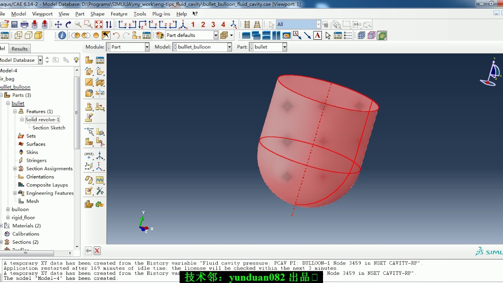This screenshot has height=283, width=503.
Task: Click the Create Part tool
Action: (x=89, y=60)
